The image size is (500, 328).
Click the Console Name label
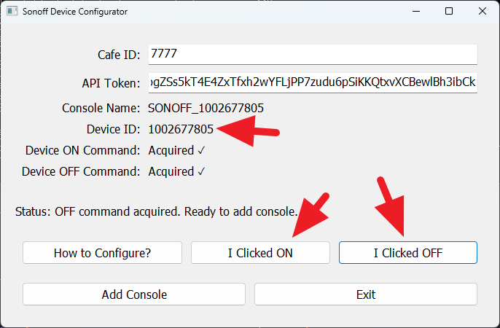pyautogui.click(x=101, y=108)
